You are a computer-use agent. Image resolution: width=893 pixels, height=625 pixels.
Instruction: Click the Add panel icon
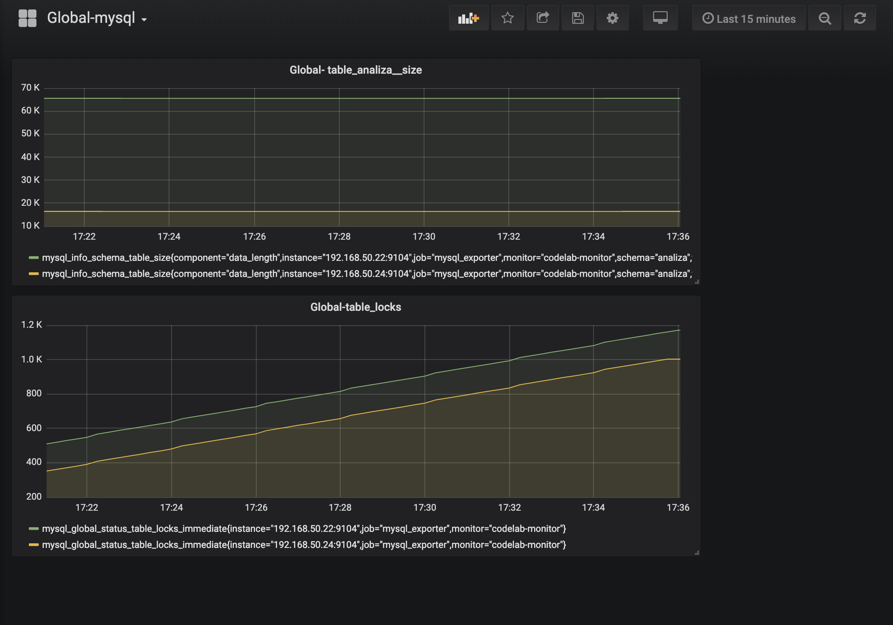[x=469, y=18]
